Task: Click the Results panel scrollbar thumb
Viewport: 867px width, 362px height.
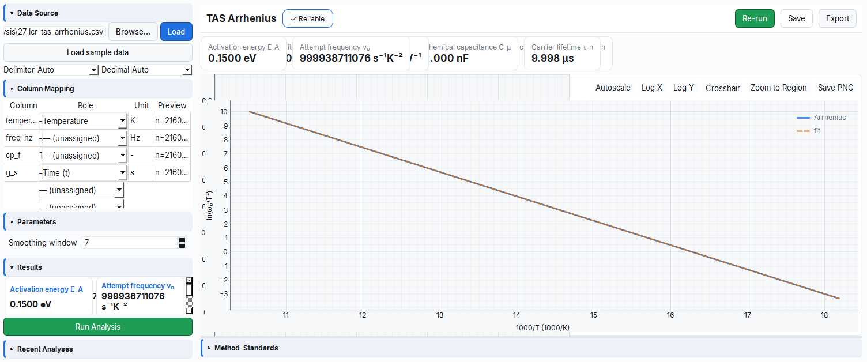Action: 189,290
